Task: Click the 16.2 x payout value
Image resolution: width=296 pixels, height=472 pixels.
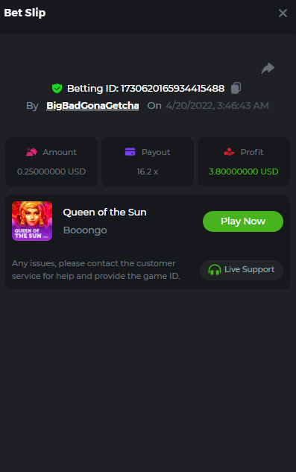Action: click(147, 172)
